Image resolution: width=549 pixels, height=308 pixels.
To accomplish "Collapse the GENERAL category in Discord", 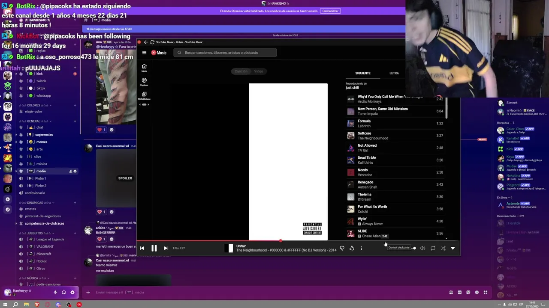I will click(35, 121).
